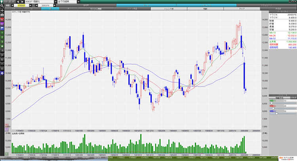Switch to the 週 (weekly) timeframe tab

(50, 8)
